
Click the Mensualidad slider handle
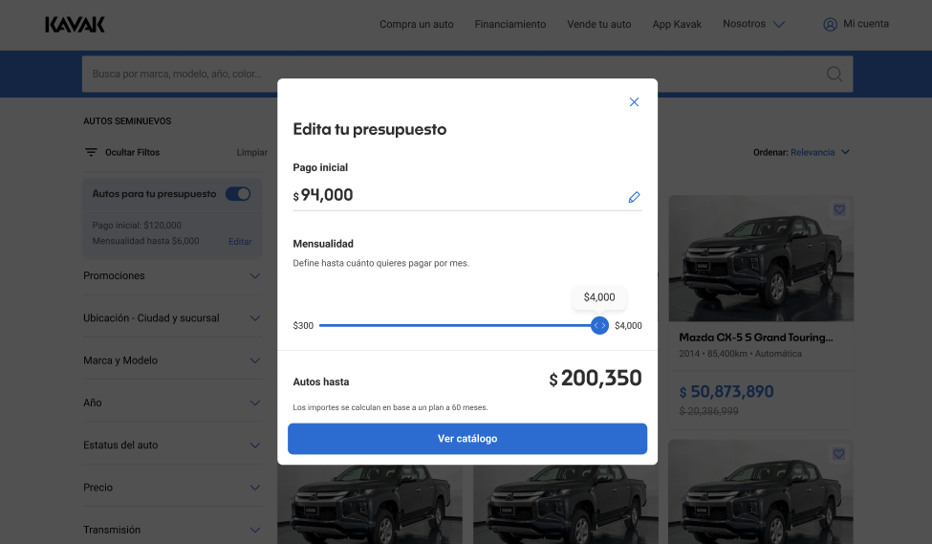coord(599,326)
